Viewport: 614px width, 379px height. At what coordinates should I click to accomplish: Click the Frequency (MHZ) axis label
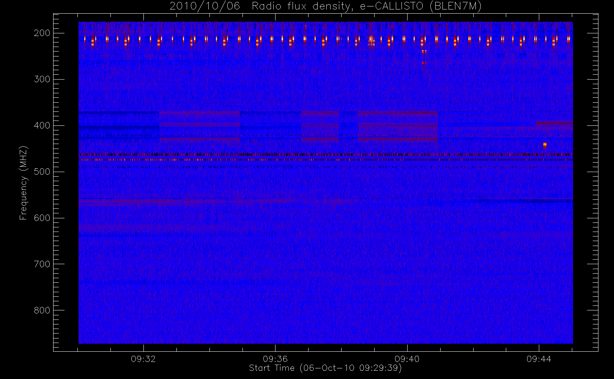[x=24, y=183]
